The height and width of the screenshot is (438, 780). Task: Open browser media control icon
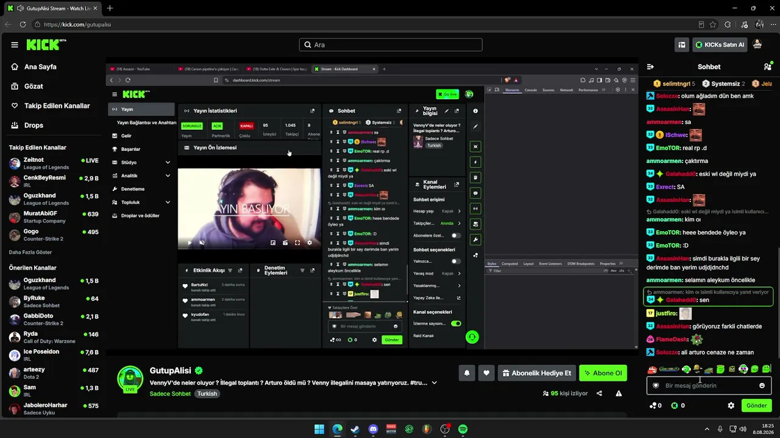pyautogui.click(x=744, y=24)
